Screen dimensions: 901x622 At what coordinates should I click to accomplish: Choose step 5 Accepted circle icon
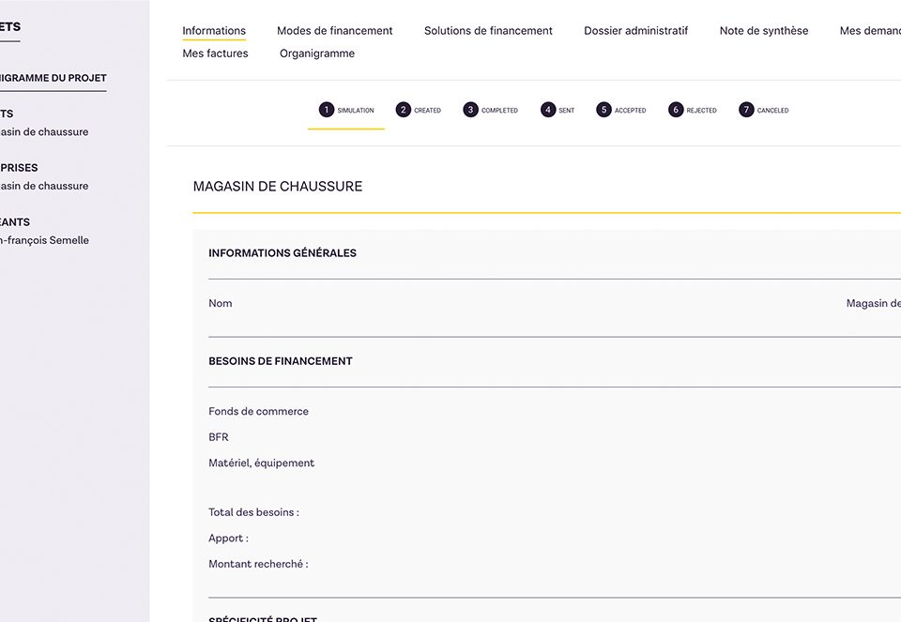click(x=603, y=110)
